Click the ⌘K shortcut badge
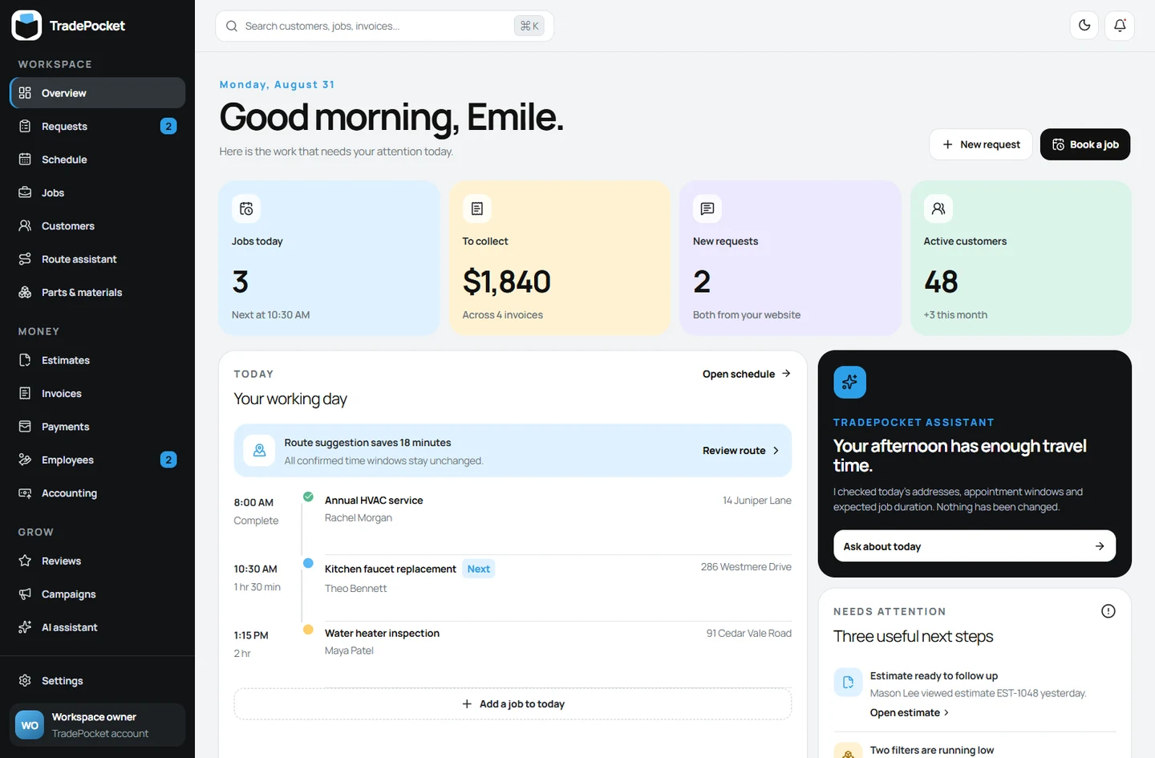Viewport: 1155px width, 758px height. coord(529,26)
